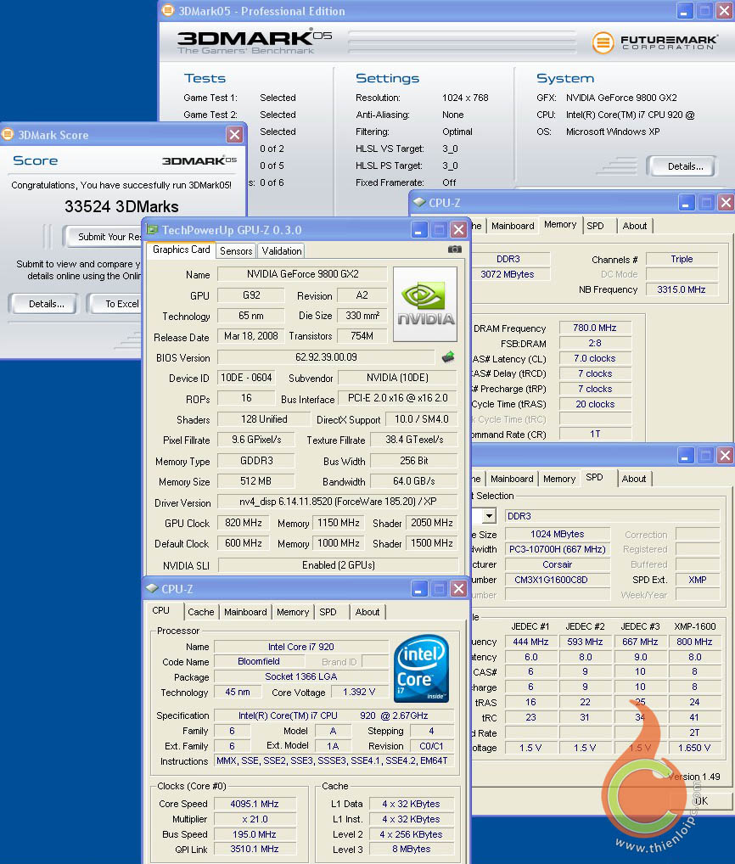Click the 3DMark Score window title icon

click(8, 134)
